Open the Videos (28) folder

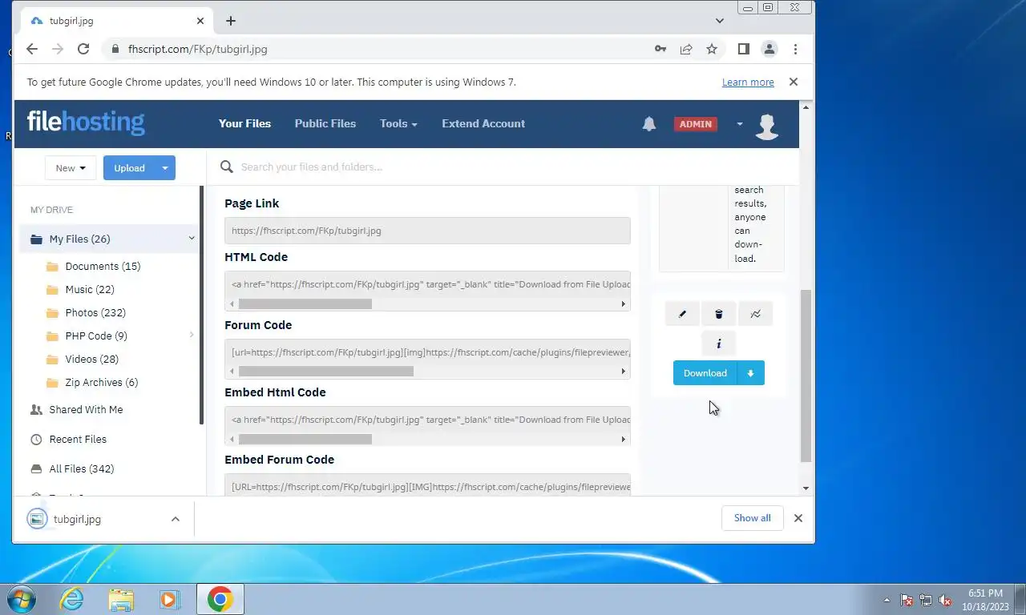tap(92, 359)
